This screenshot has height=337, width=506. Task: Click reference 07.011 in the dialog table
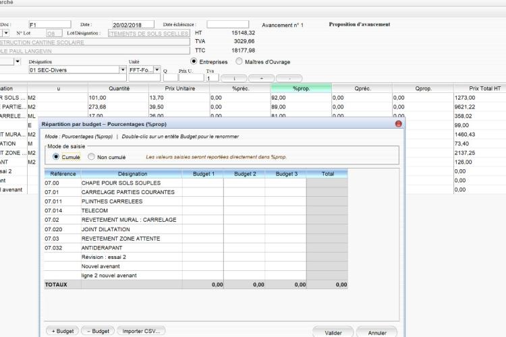click(x=53, y=202)
